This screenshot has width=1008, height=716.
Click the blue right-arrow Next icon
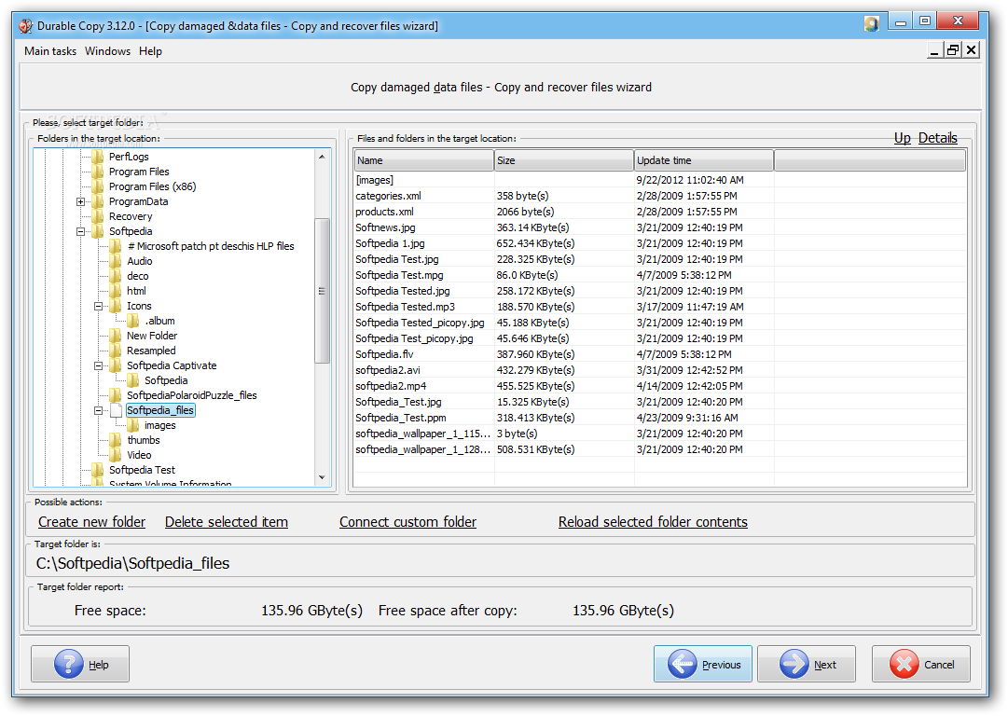pyautogui.click(x=794, y=664)
